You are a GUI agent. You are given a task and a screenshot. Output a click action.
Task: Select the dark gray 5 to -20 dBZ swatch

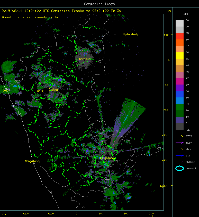179,127
